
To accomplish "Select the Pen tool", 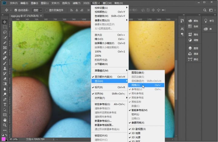I will point(5,99).
